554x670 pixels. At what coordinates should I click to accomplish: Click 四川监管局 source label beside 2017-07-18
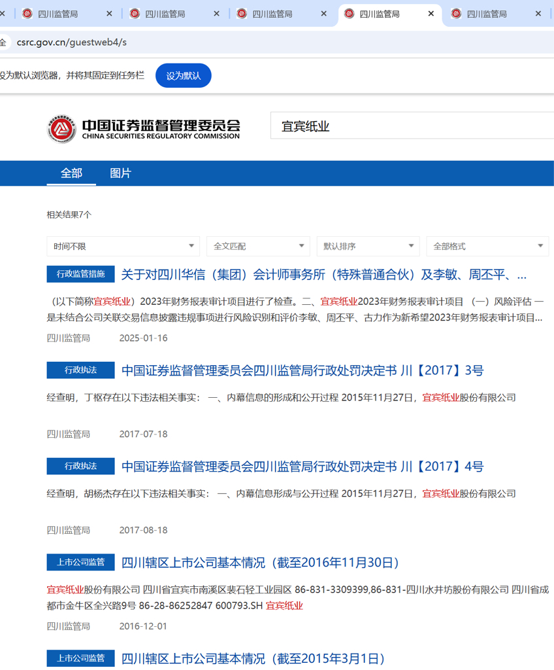[69, 434]
